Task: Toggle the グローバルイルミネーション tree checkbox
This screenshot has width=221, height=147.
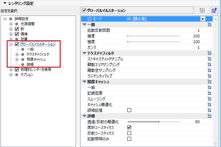Action: click(17, 44)
